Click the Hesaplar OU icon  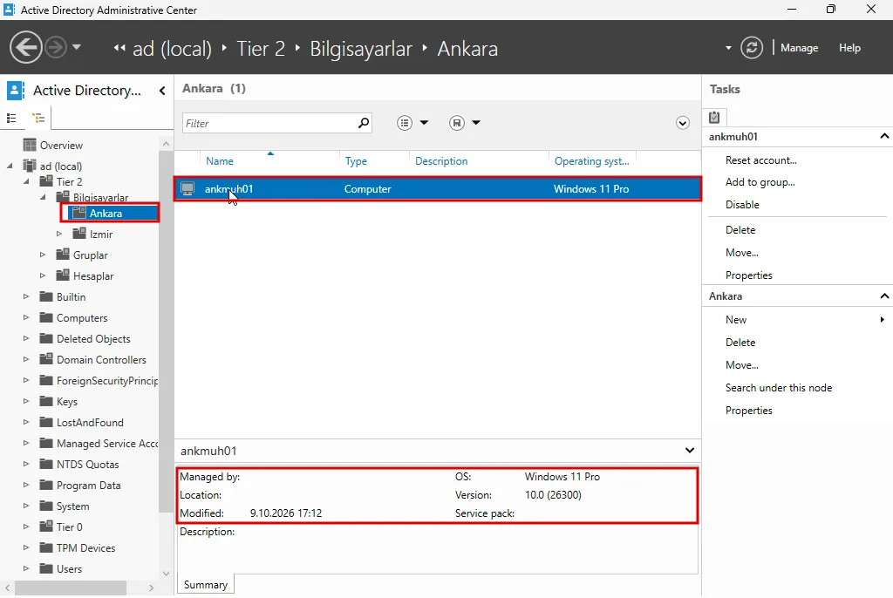click(63, 275)
